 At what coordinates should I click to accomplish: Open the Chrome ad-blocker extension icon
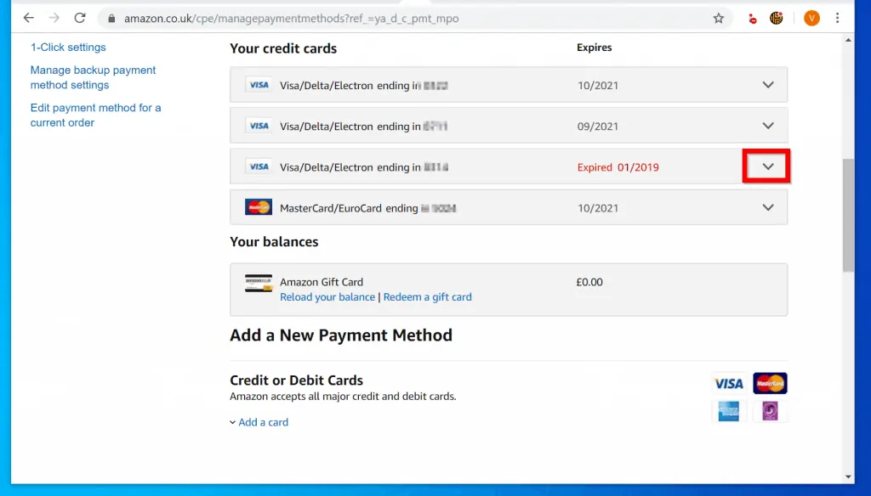752,17
